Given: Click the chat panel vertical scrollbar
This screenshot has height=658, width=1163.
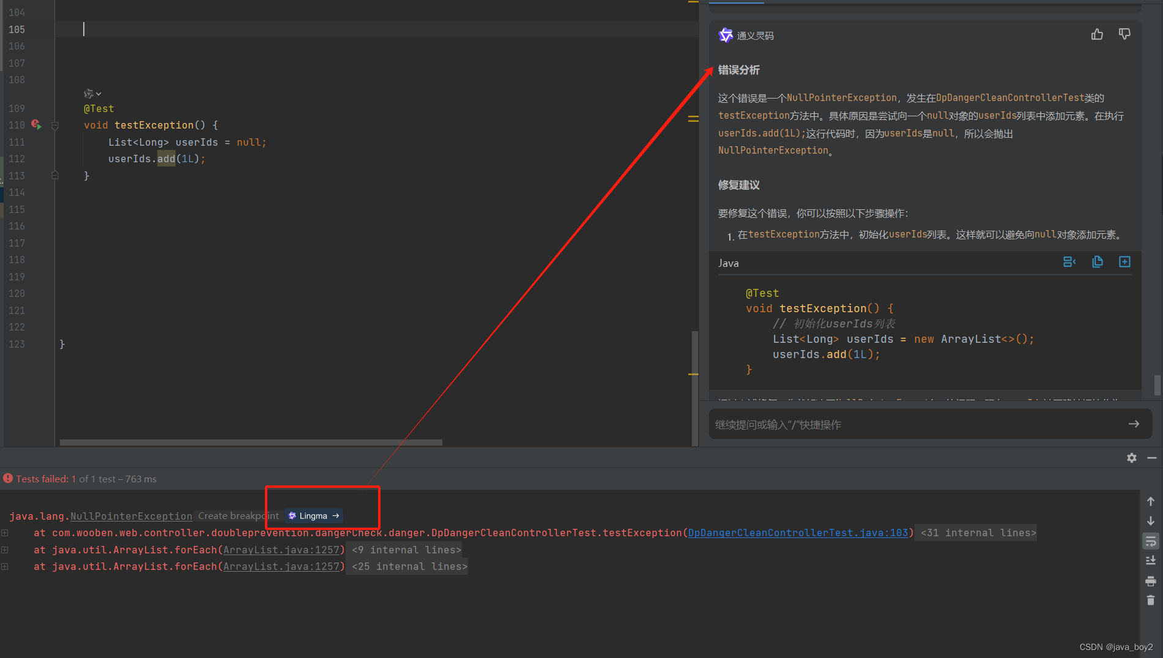Looking at the screenshot, I should (1157, 385).
